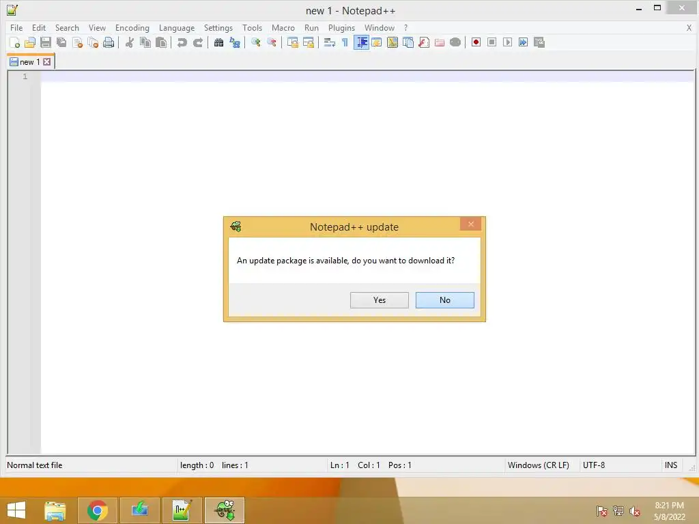This screenshot has height=524, width=699.
Task: Click the 'INS' status bar indicator
Action: click(671, 465)
